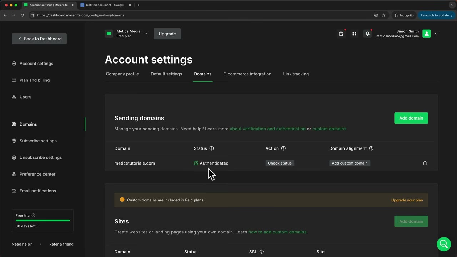Open Subscribe settings in sidebar
The height and width of the screenshot is (257, 457).
pyautogui.click(x=38, y=141)
